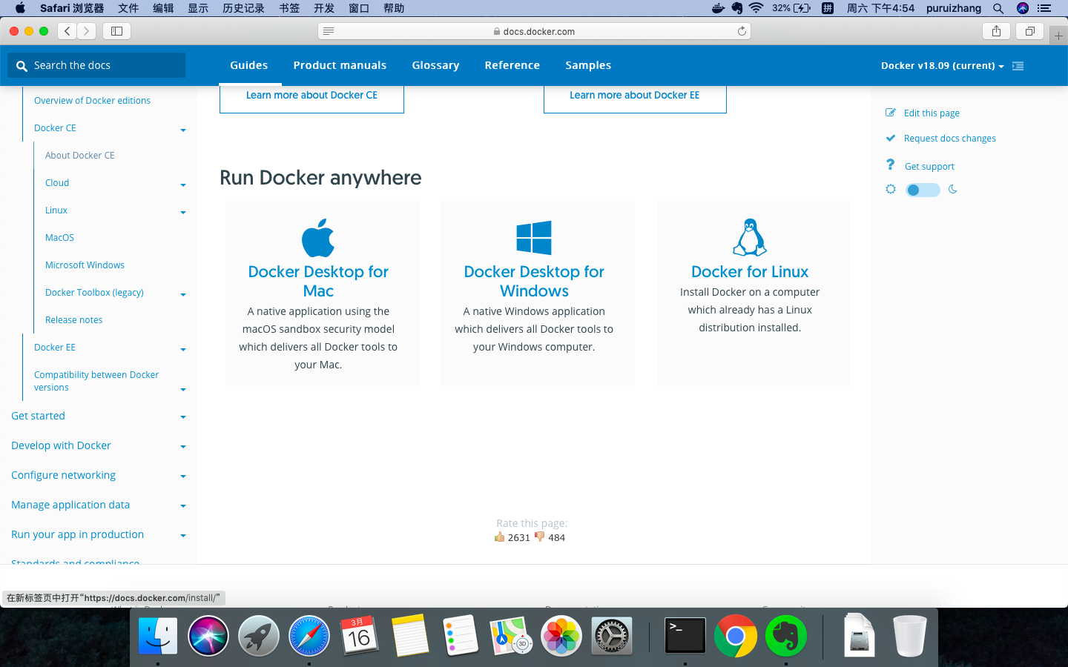
Task: Click Safari's page reload icon
Action: pyautogui.click(x=741, y=31)
